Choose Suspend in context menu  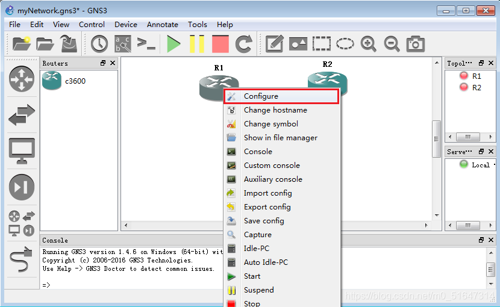pos(282,290)
